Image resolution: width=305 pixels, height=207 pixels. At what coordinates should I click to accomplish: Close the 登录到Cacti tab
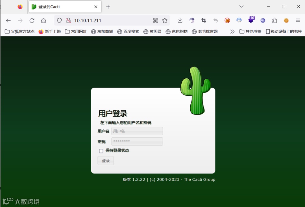pyautogui.click(x=96, y=6)
